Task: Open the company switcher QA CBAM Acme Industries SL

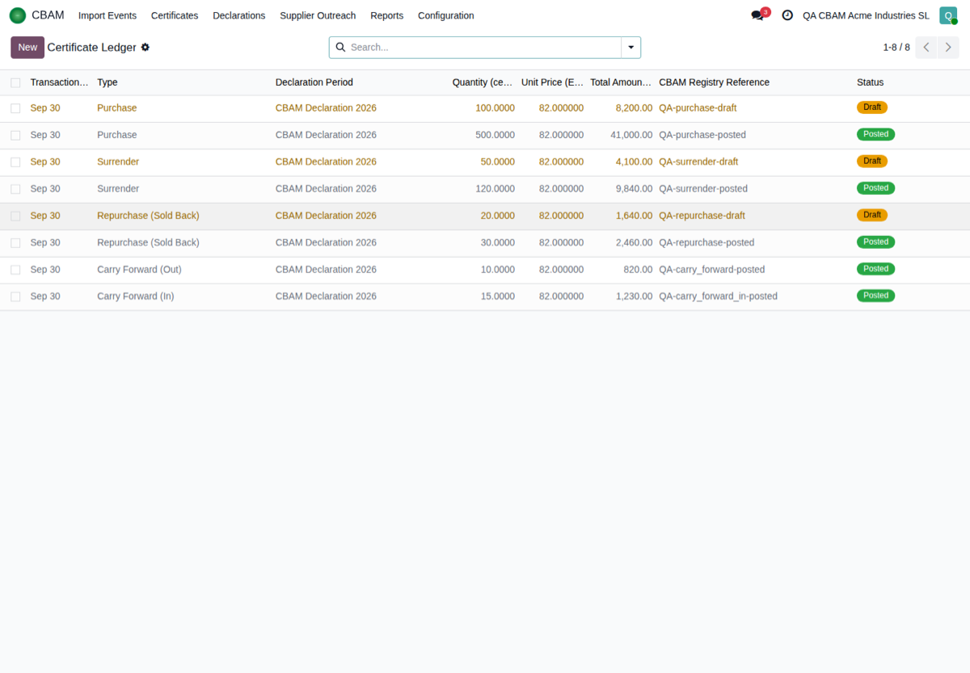Action: pos(866,15)
